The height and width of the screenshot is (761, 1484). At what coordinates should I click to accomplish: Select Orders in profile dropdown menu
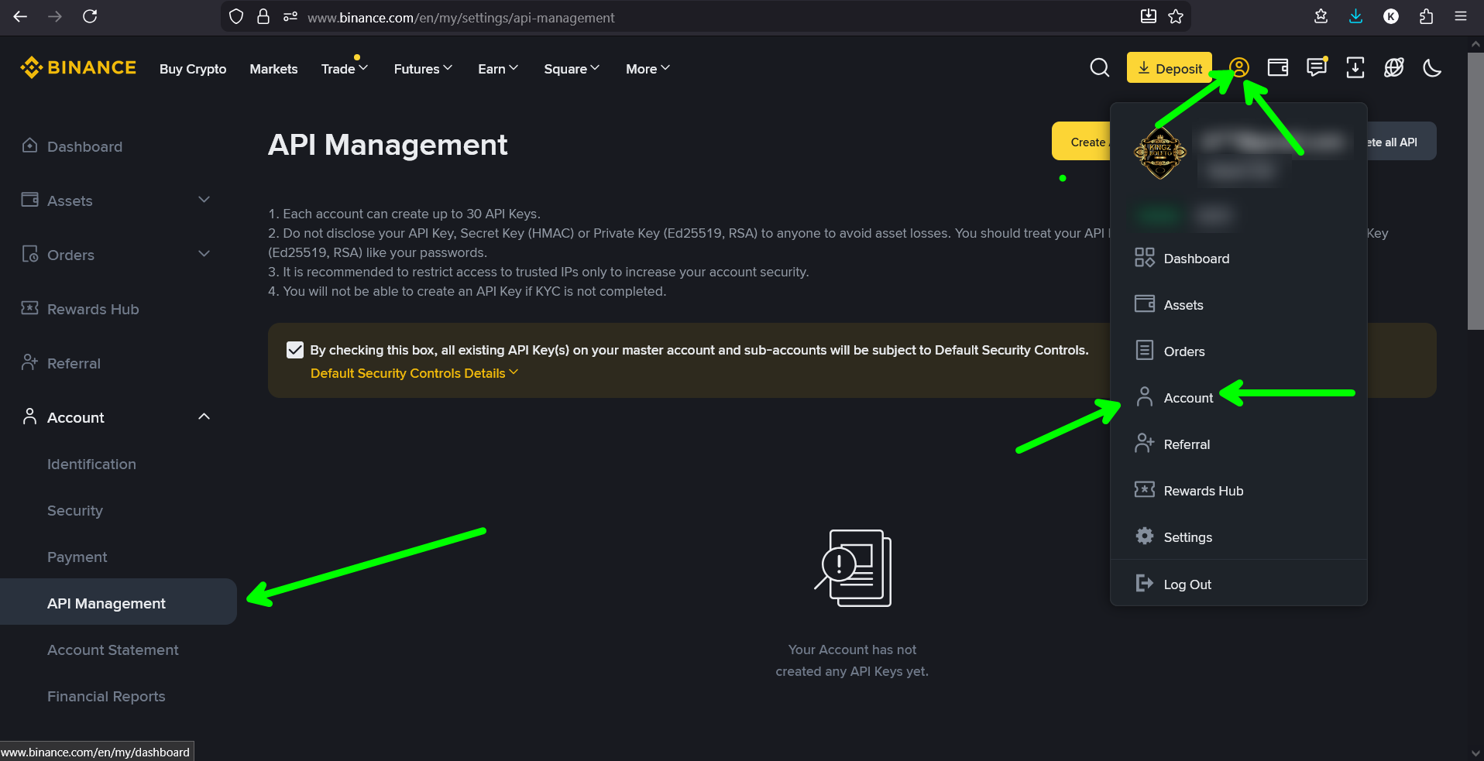pos(1238,351)
